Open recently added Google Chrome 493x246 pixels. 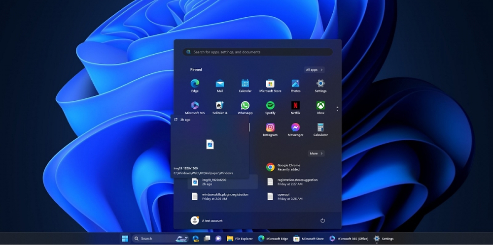point(298,167)
